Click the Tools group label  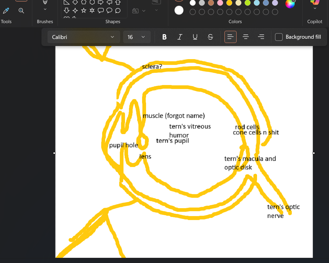point(6,22)
